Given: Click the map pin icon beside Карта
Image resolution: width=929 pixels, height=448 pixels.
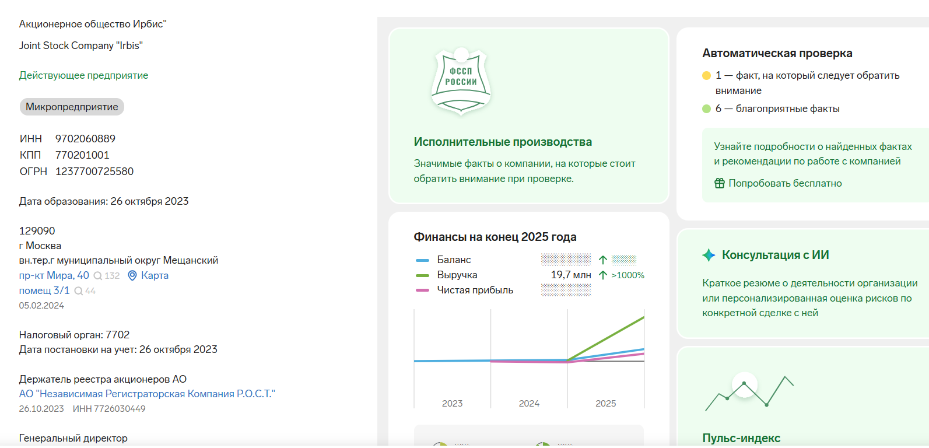Looking at the screenshot, I should (132, 275).
